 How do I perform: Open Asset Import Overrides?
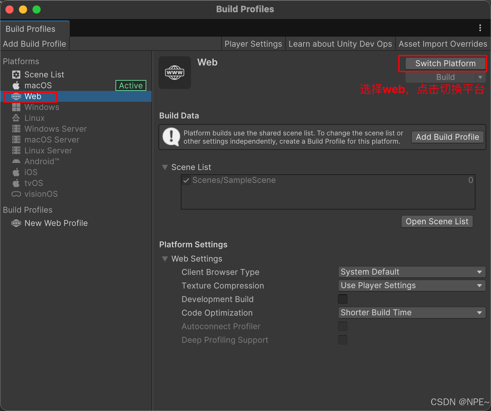[x=443, y=44]
